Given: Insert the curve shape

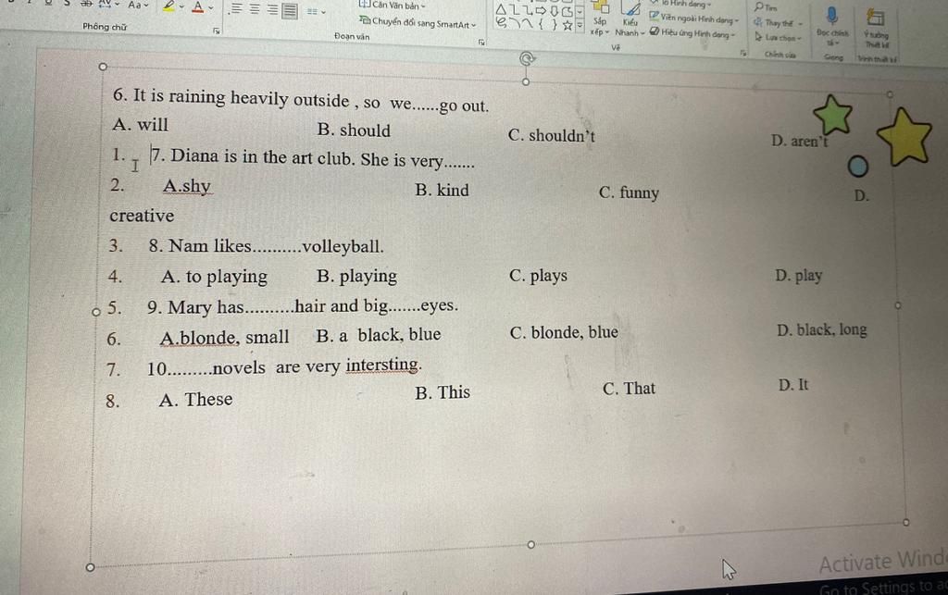Looking at the screenshot, I should tap(528, 24).
